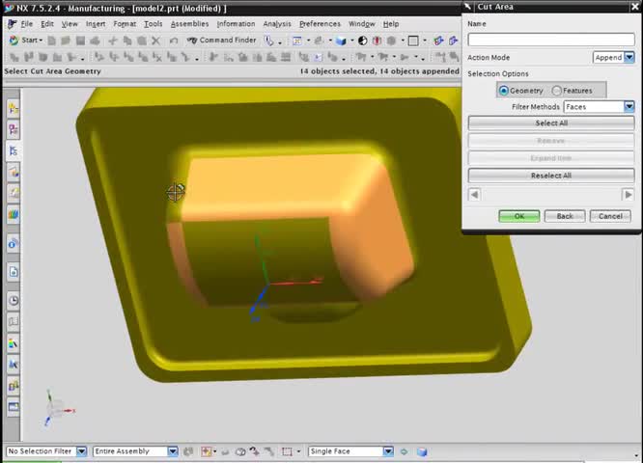Click the NX logo icon beside File
This screenshot has width=643, height=463.
(x=13, y=24)
